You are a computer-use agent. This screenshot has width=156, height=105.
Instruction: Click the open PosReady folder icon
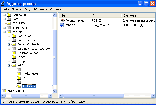coord(19,86)
